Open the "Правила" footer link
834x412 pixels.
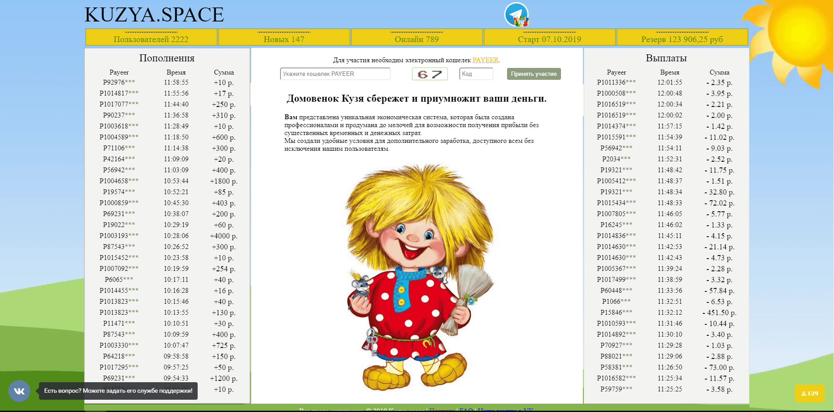(x=443, y=410)
